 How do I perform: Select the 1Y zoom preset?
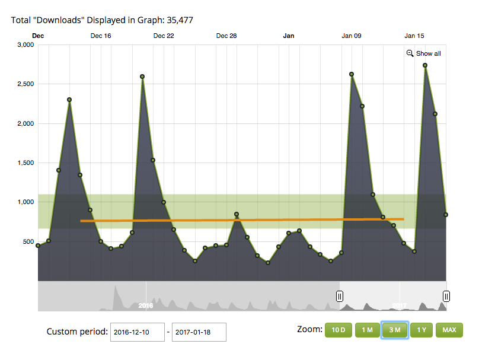coord(422,330)
